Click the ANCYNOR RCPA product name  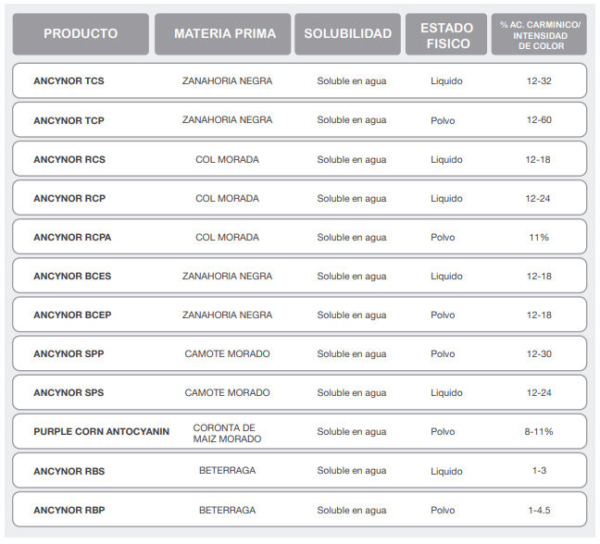pos(72,238)
